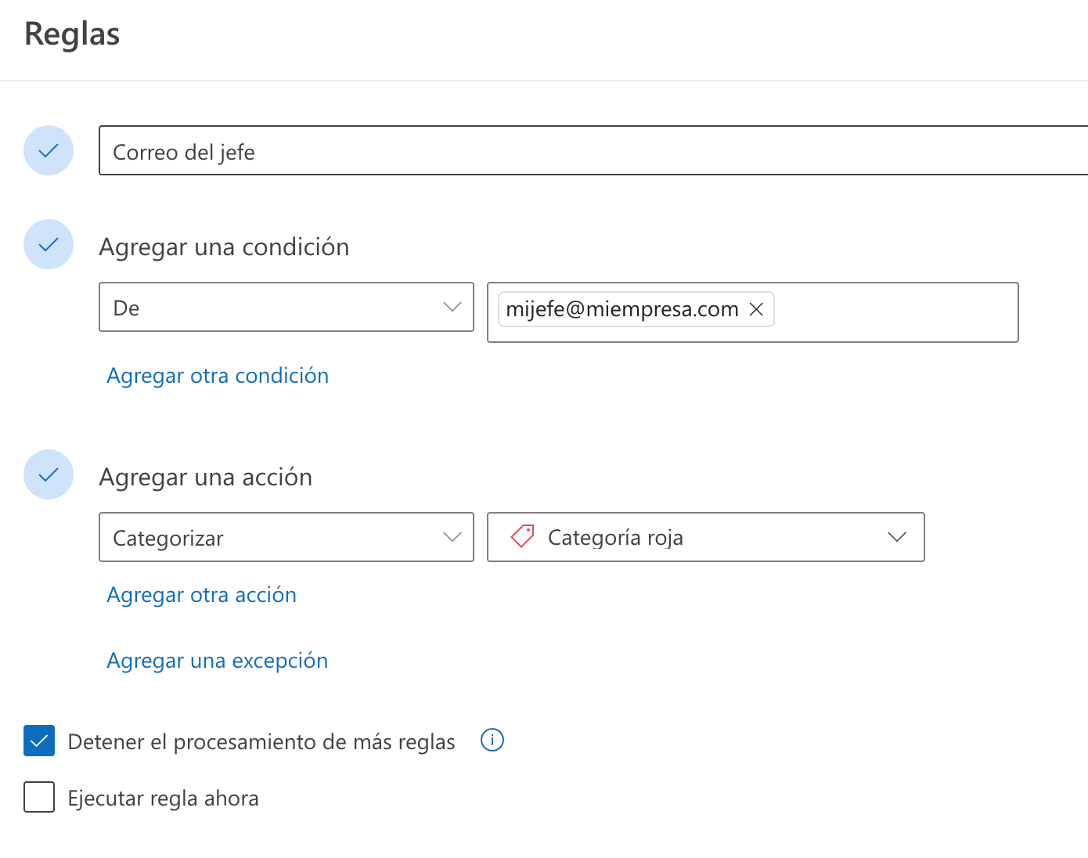
Task: Click the red tag icon in the category selector
Action: pos(522,536)
